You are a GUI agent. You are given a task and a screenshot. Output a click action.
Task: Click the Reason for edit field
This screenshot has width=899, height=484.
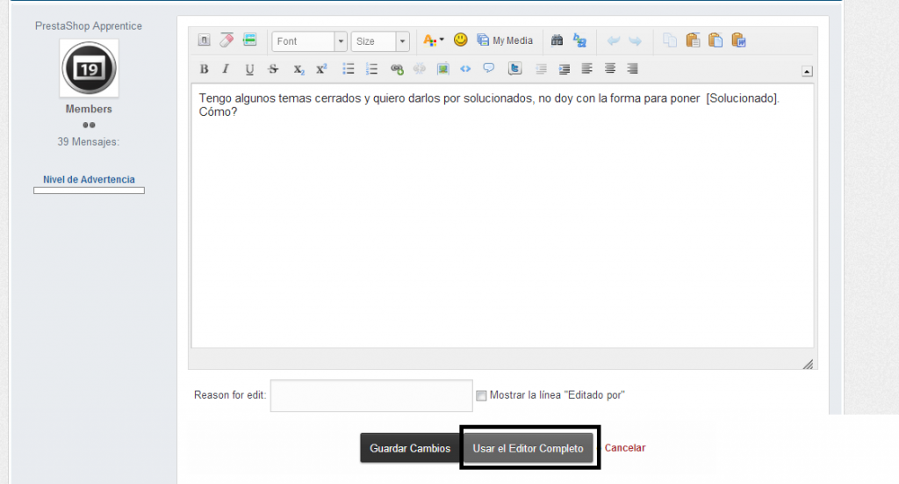pyautogui.click(x=371, y=395)
